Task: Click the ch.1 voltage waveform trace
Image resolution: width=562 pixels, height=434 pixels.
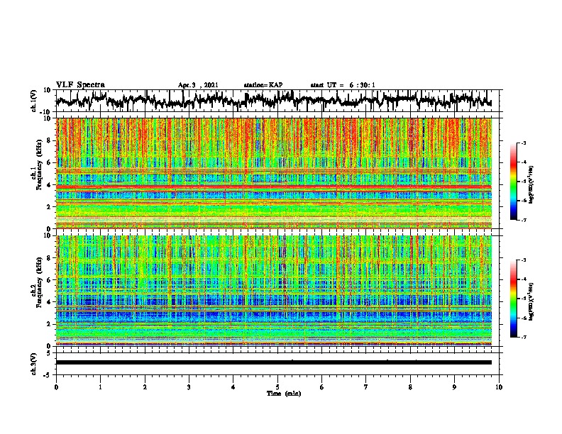Action: click(274, 100)
